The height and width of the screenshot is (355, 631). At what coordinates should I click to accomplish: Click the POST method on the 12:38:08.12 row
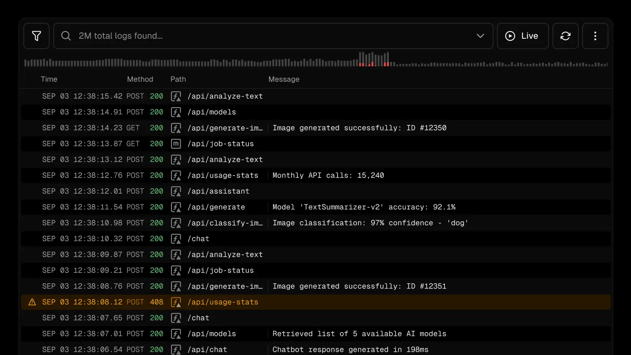(135, 302)
